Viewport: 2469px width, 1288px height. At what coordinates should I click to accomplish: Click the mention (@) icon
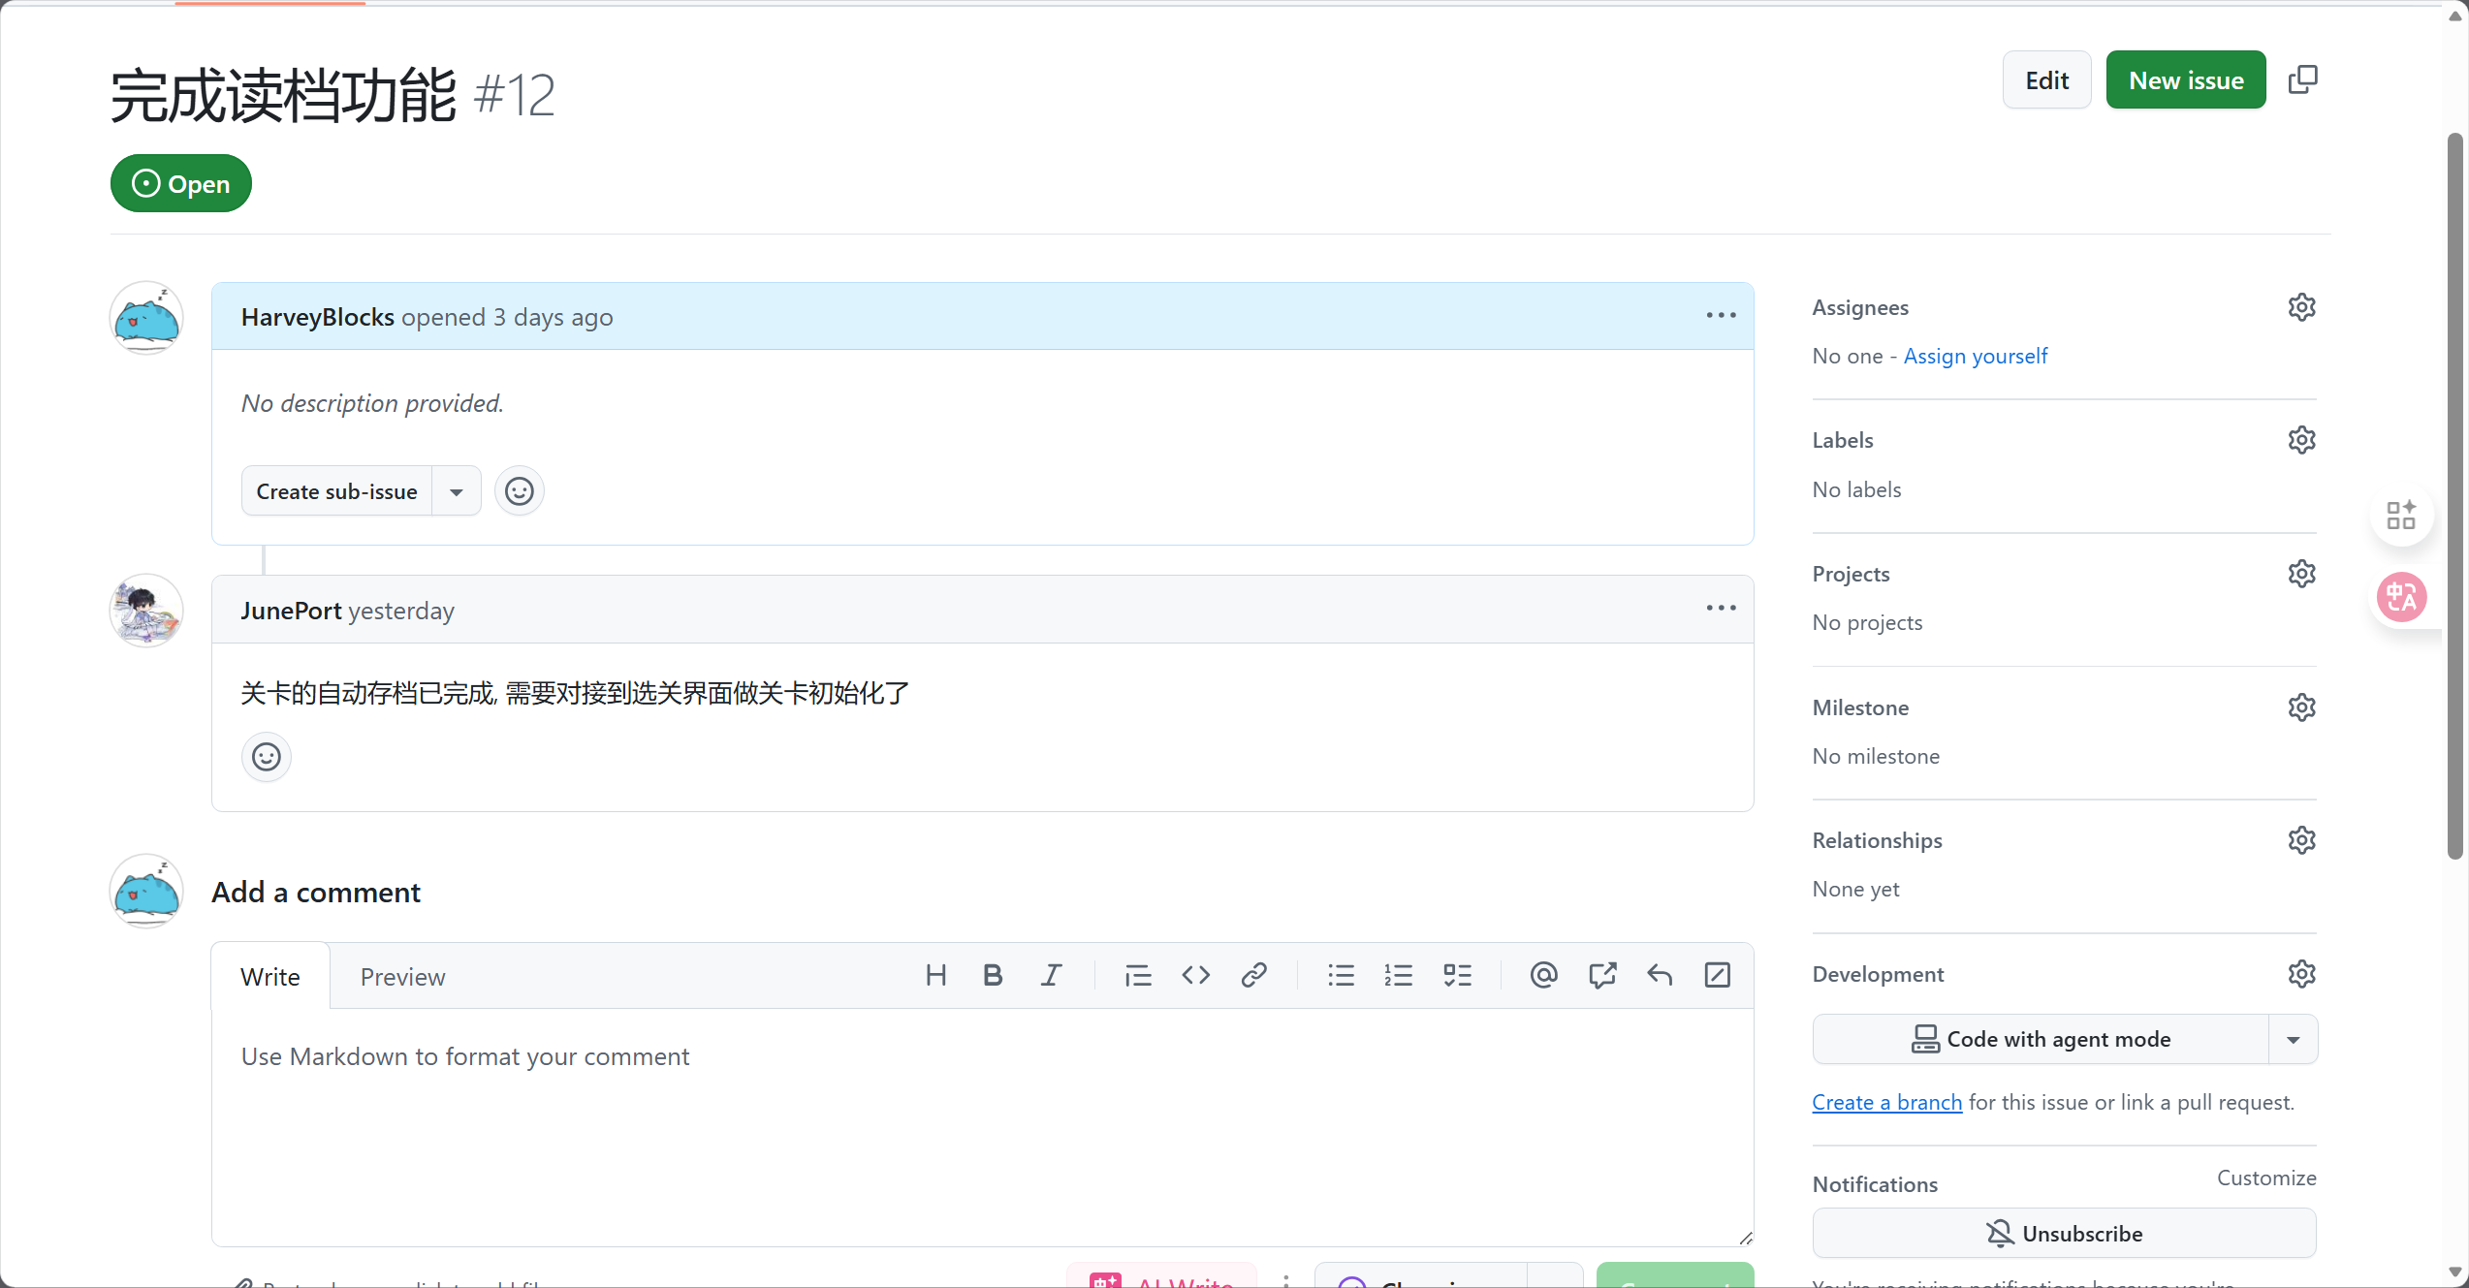point(1543,975)
